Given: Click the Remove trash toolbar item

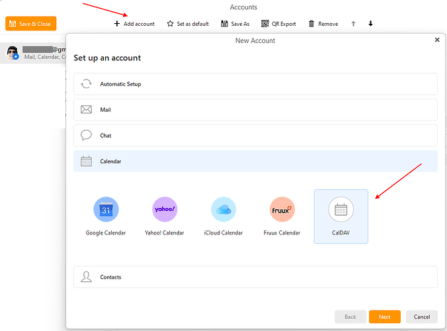Looking at the screenshot, I should pos(323,24).
